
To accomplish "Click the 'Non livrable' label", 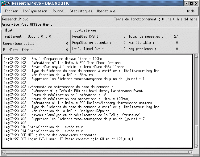I will [141, 43].
